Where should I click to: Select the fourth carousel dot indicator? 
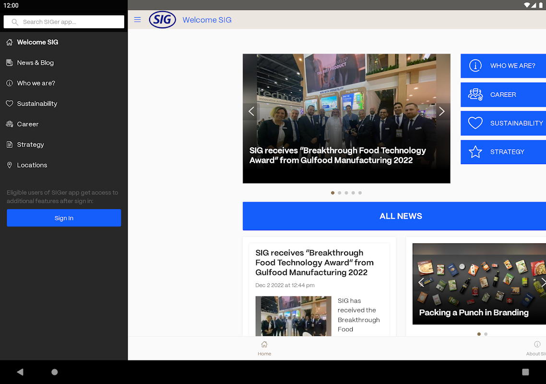point(353,192)
